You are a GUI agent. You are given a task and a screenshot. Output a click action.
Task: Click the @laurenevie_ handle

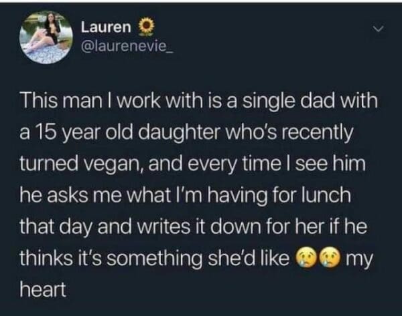pyautogui.click(x=127, y=48)
